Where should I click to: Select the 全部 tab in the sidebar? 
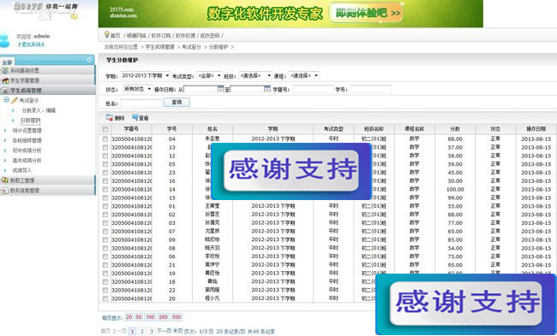[7, 62]
